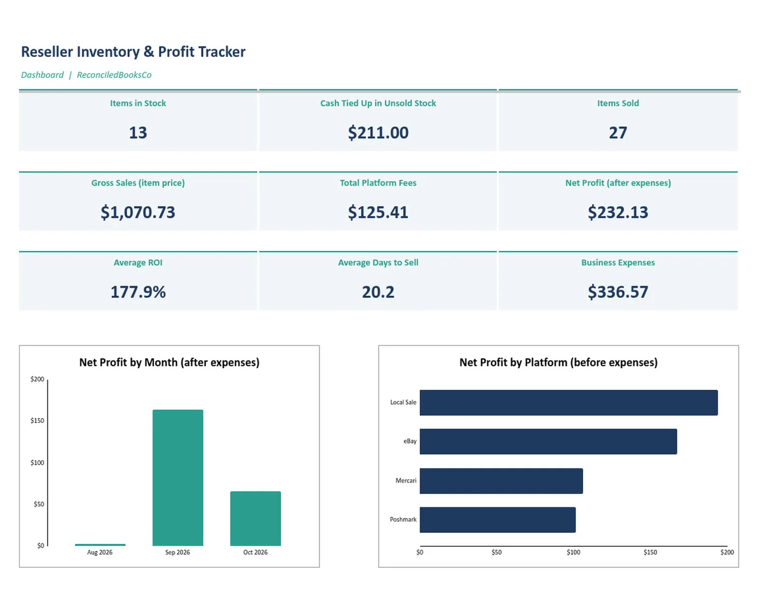This screenshot has width=760, height=608.
Task: Select the eBay bar in the platform chart
Action: pyautogui.click(x=548, y=442)
